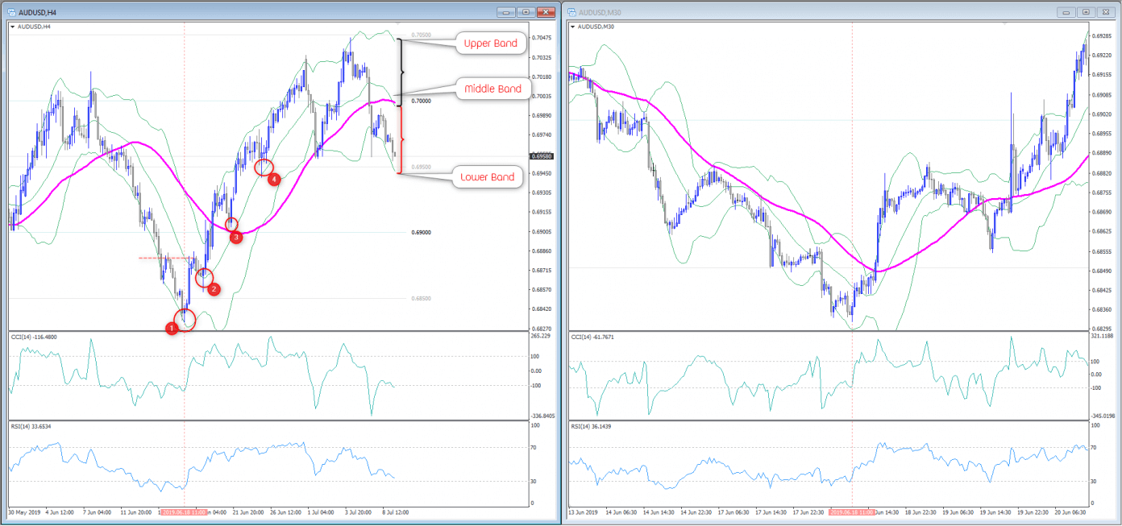This screenshot has height=526, width=1122.
Task: Click the AUDUSD,H4 window chart icon
Action: 12,12
